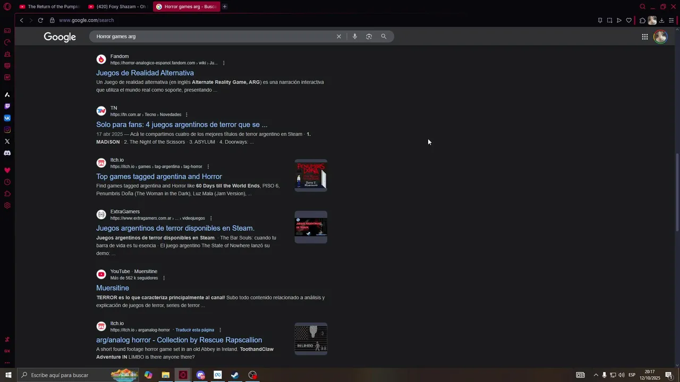
Task: Switch to The Return of the Pumpkin tab
Action: point(49,6)
